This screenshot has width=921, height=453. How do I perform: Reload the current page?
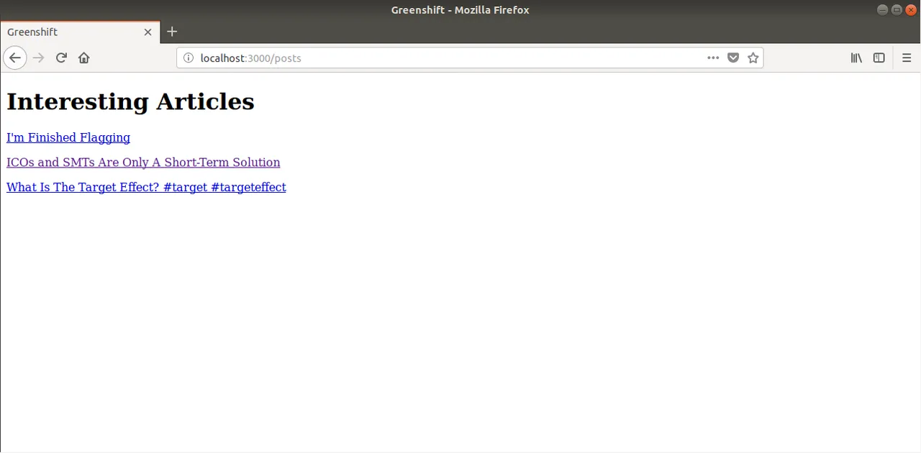pos(61,58)
